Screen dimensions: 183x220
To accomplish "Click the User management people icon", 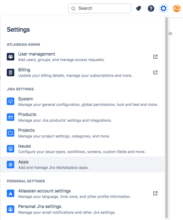I will (x=11, y=57).
